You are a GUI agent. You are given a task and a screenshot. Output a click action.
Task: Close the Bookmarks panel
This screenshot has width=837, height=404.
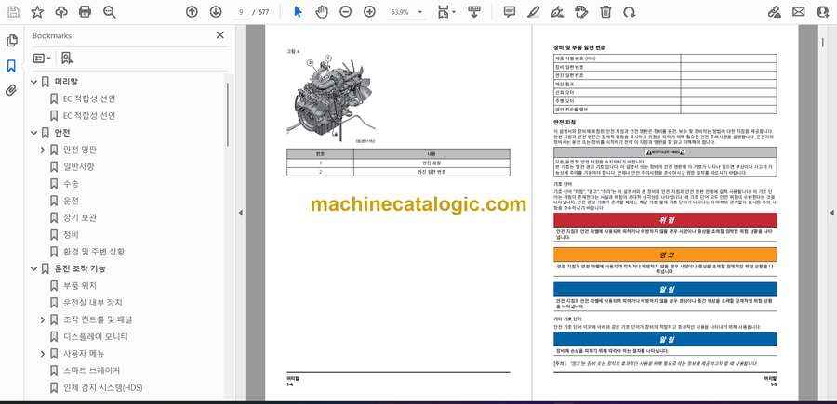click(220, 35)
